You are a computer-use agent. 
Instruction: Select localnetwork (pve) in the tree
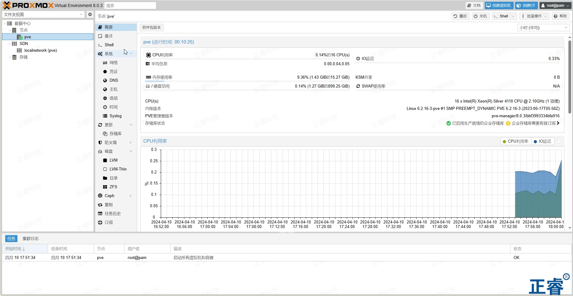point(48,51)
